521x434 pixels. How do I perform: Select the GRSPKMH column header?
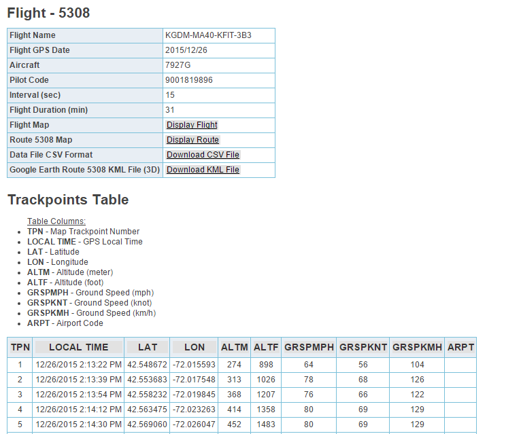pos(417,347)
